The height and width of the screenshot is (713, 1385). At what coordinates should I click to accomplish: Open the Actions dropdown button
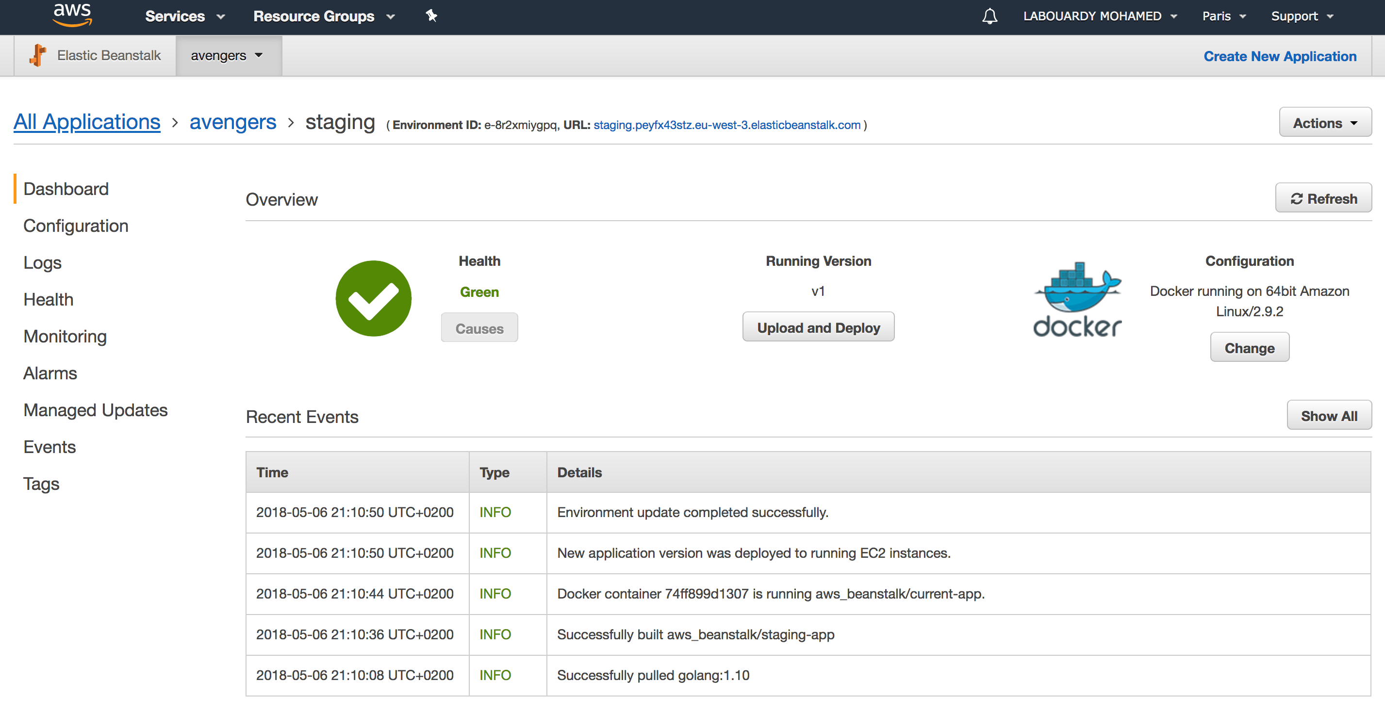point(1325,123)
